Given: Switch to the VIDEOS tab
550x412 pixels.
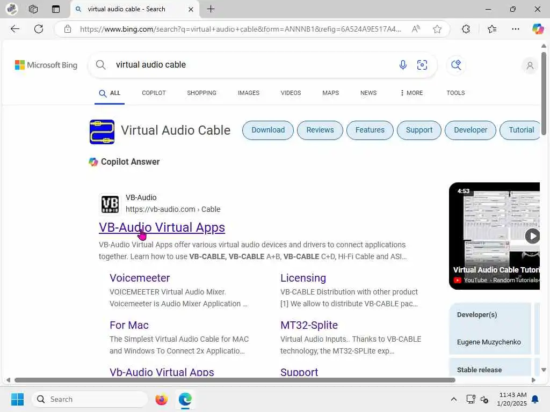Looking at the screenshot, I should pyautogui.click(x=291, y=93).
